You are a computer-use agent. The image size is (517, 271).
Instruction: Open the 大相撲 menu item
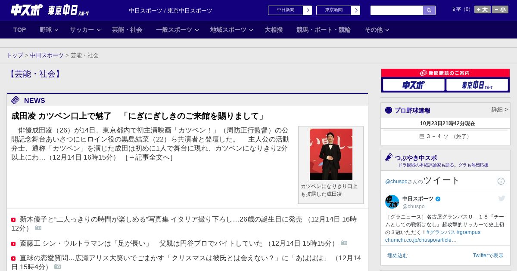pos(274,30)
